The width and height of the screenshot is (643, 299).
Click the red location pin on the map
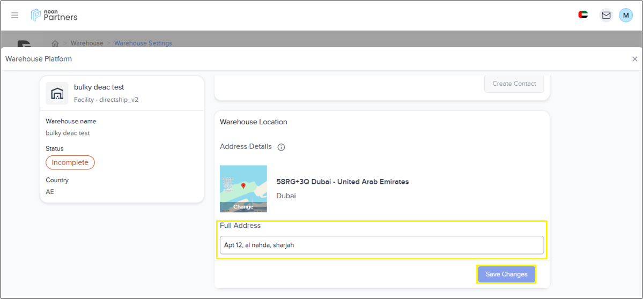[x=243, y=185]
